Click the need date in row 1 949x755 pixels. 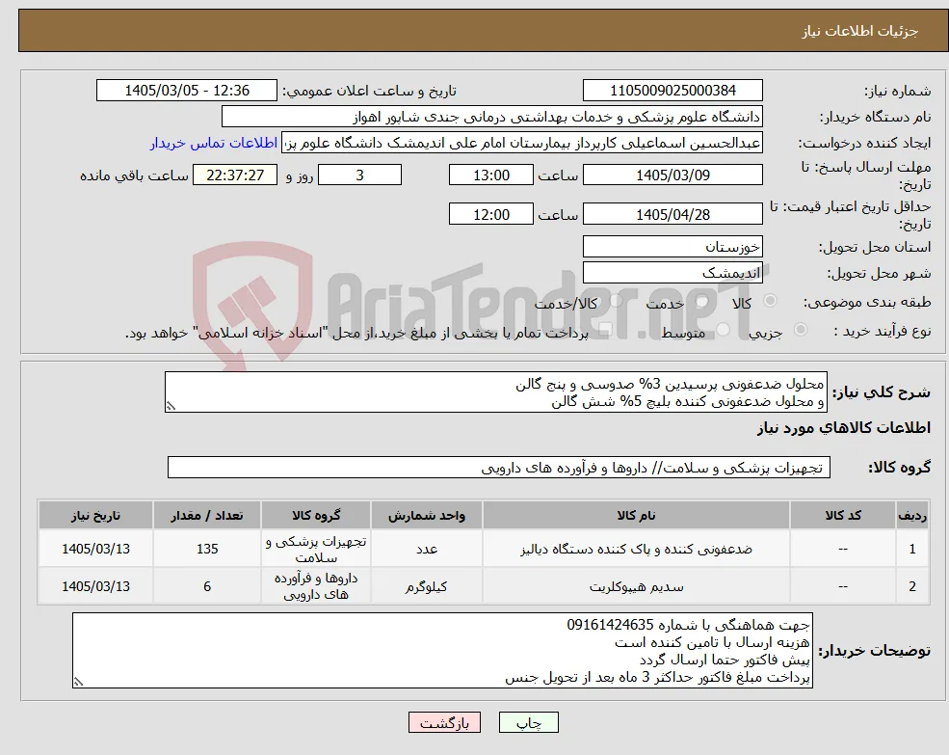[x=95, y=549]
